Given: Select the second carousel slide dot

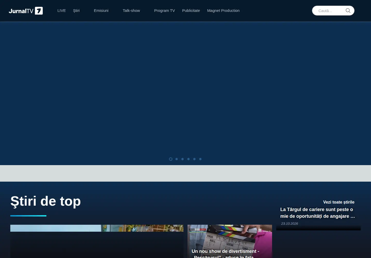Looking at the screenshot, I should click(x=176, y=159).
